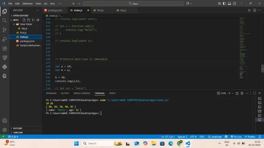Run the code with play button
The image size is (264, 148).
click(x=249, y=10)
